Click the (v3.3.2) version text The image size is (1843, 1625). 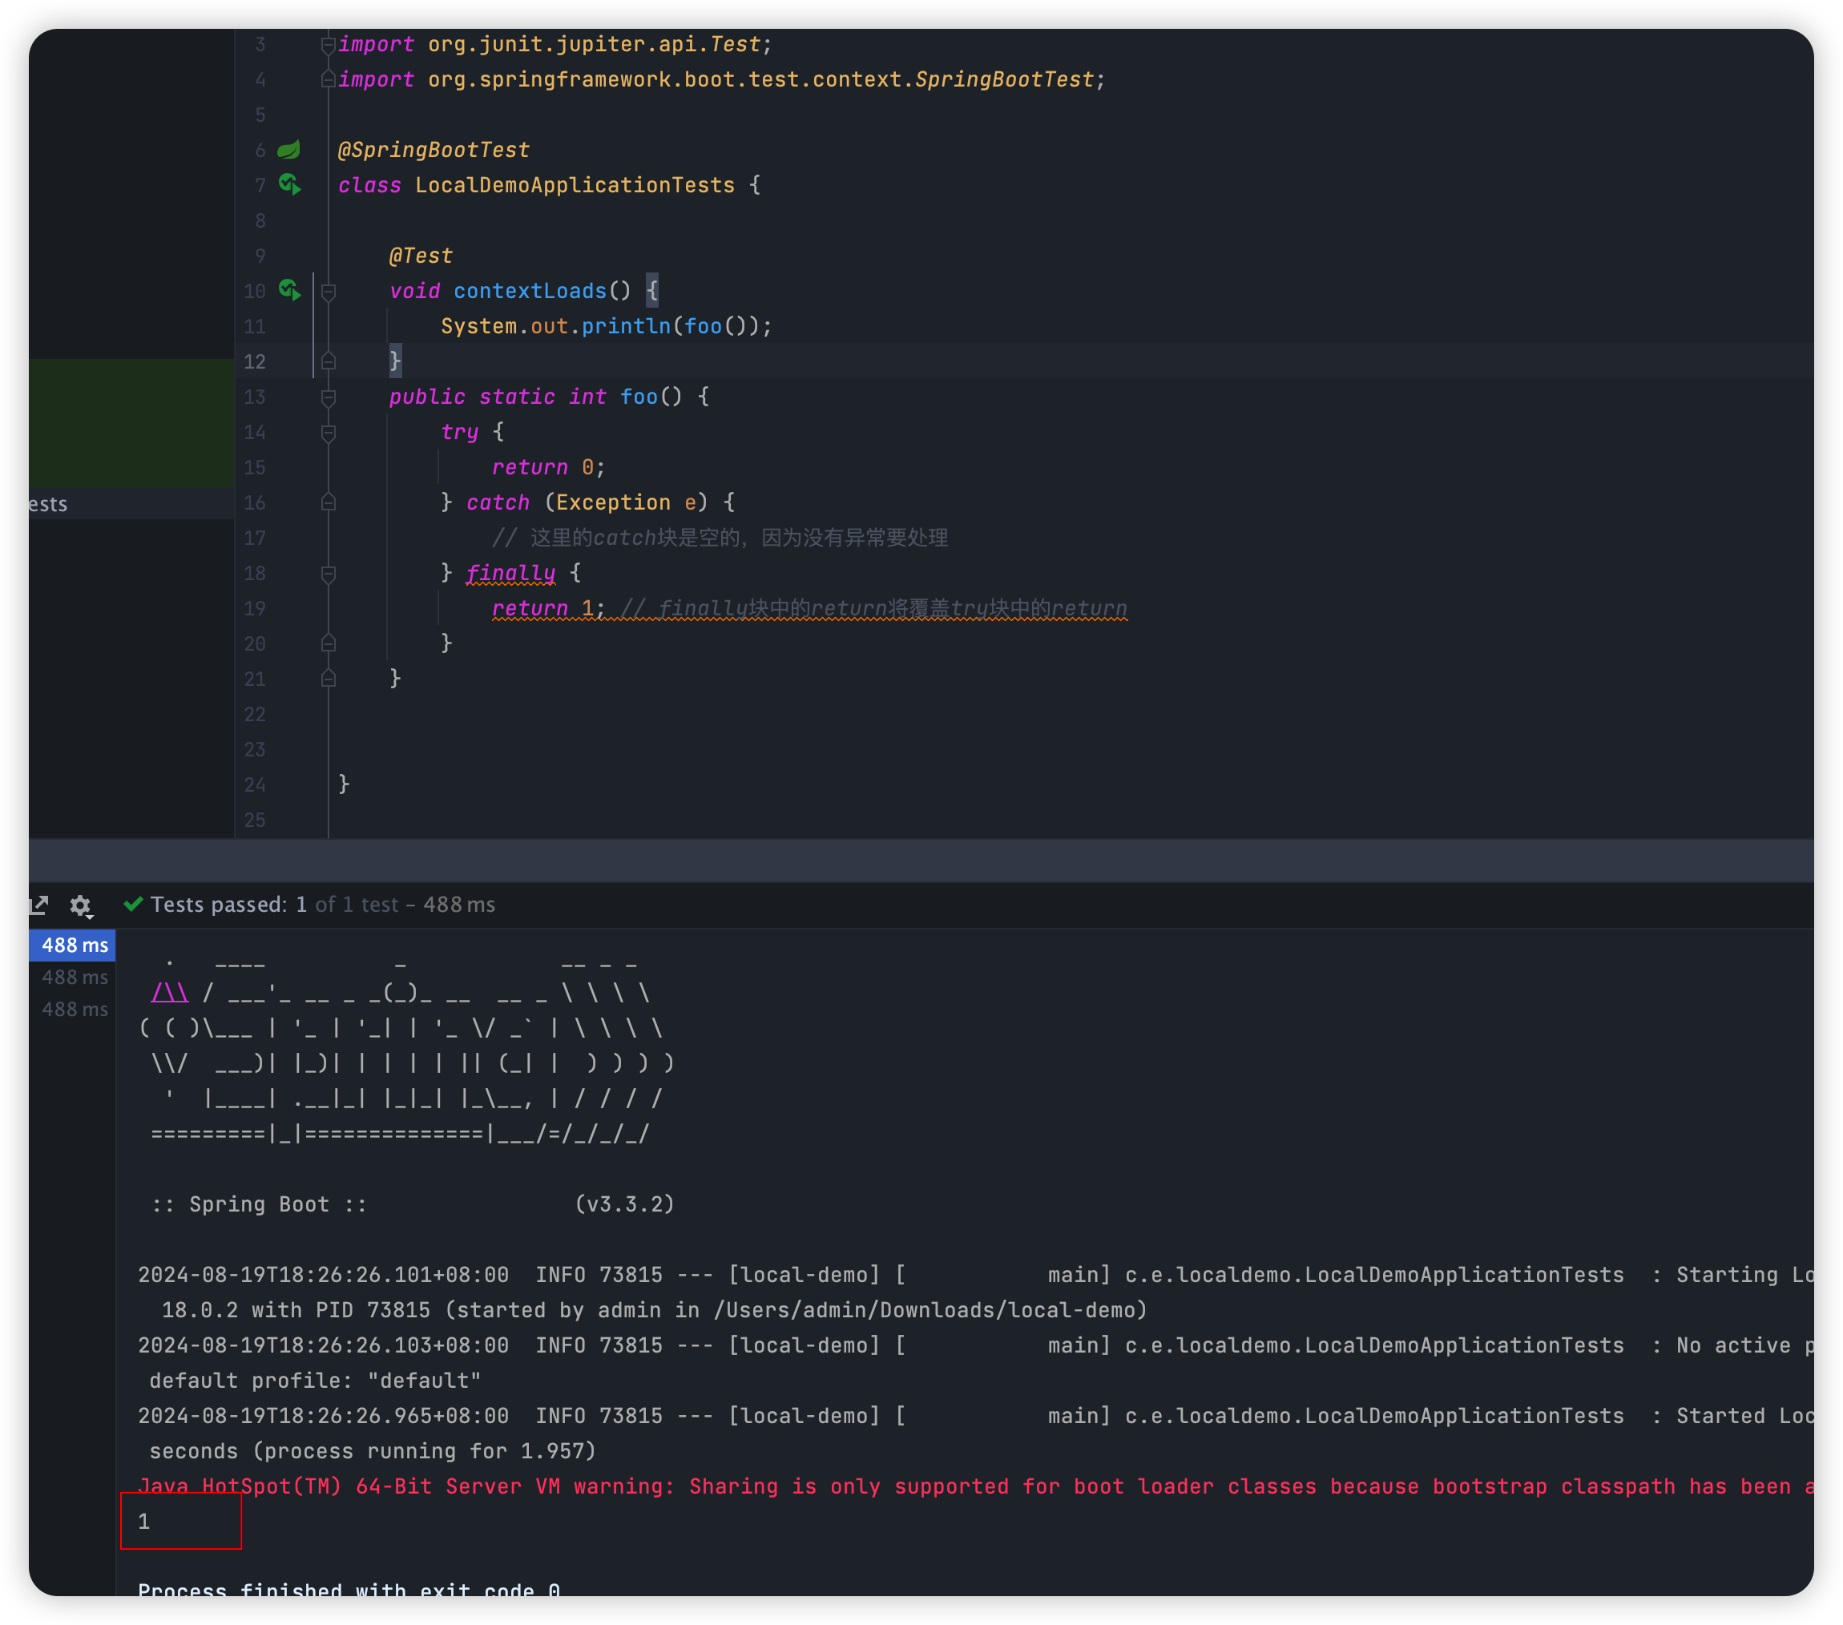[x=625, y=1205]
